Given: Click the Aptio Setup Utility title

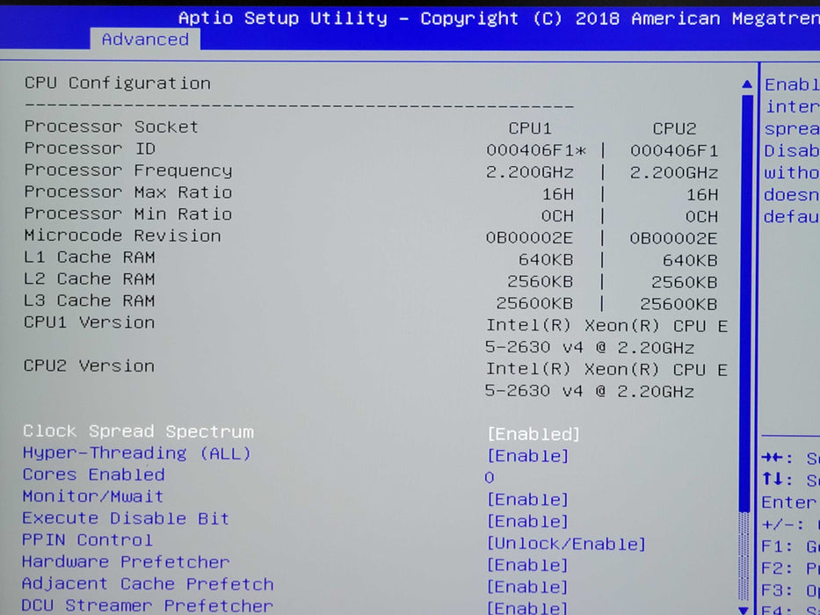Looking at the screenshot, I should click(x=283, y=18).
